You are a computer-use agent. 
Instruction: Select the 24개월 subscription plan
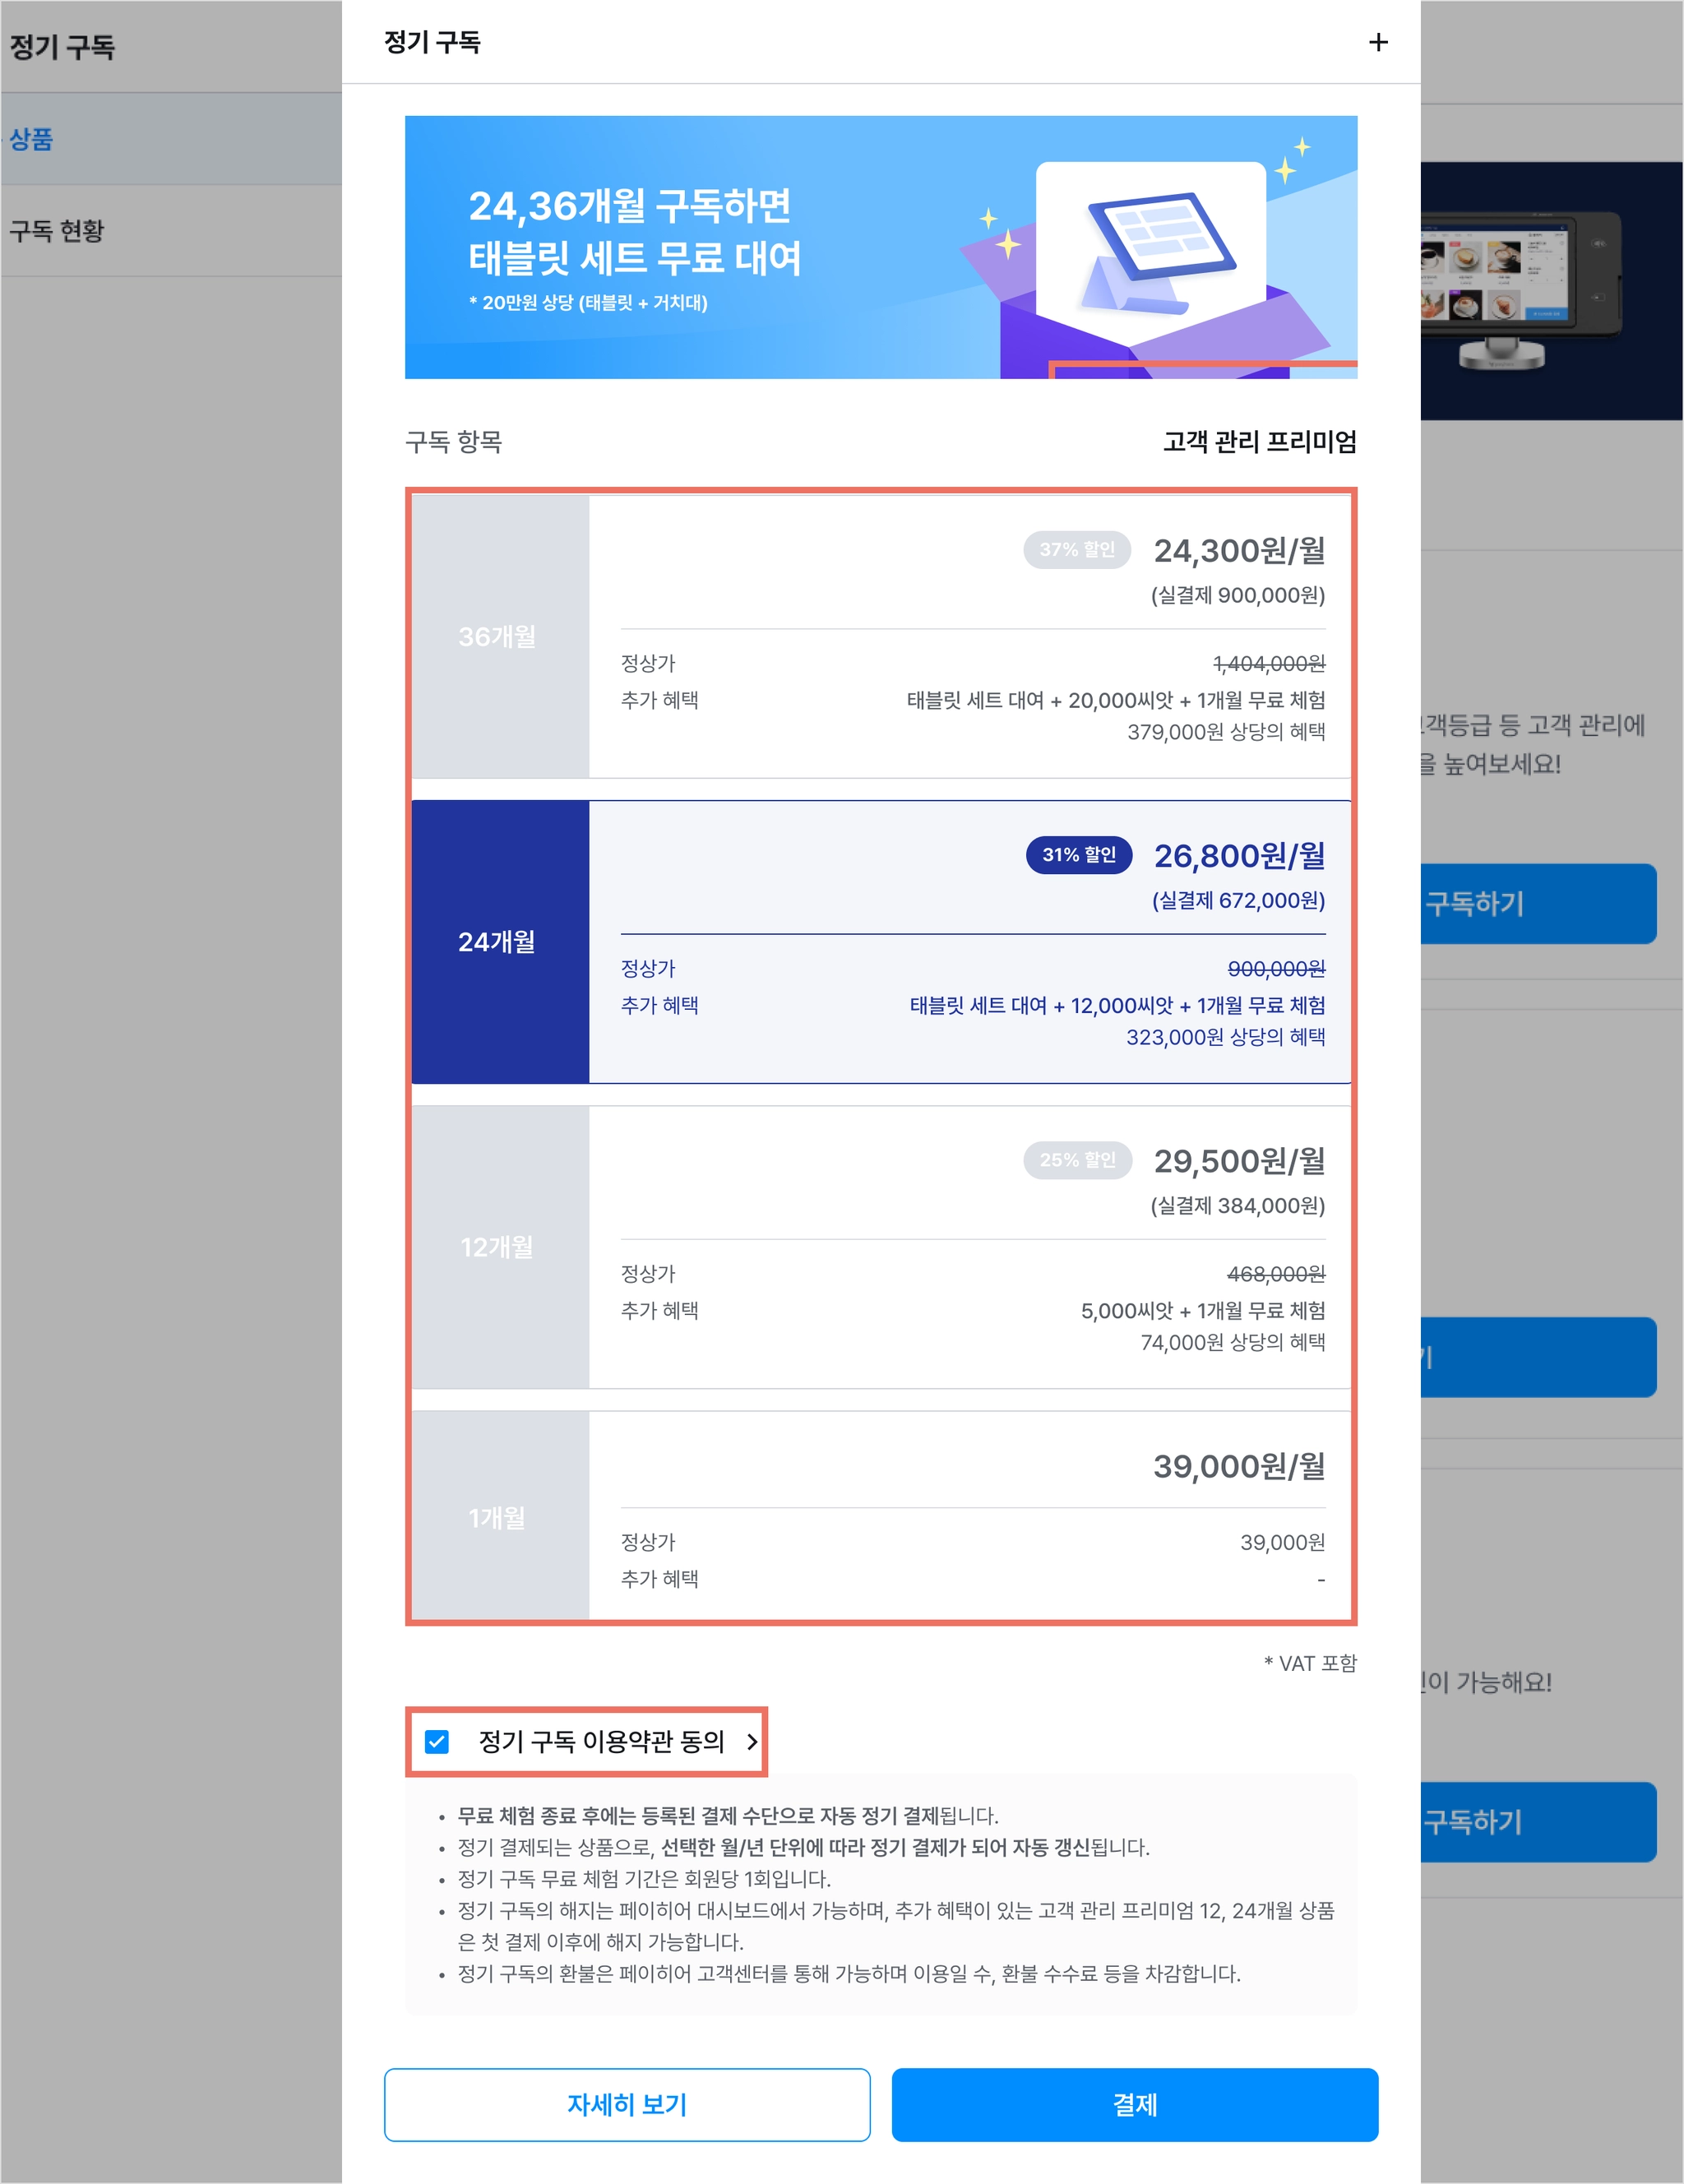pyautogui.click(x=881, y=941)
